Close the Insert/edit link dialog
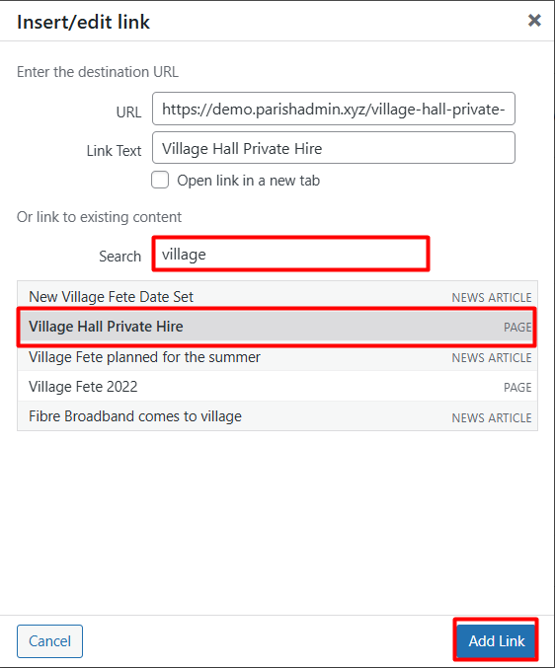 tap(534, 20)
